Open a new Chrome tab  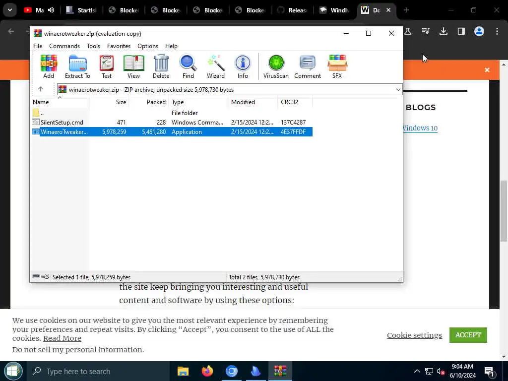[x=406, y=10]
